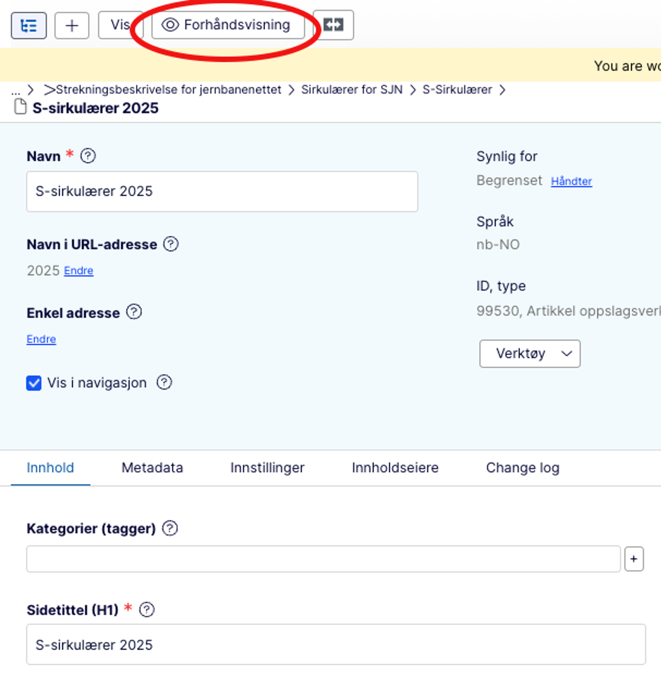Switch to the Metadata tab
Image resolution: width=661 pixels, height=677 pixels.
(x=152, y=468)
